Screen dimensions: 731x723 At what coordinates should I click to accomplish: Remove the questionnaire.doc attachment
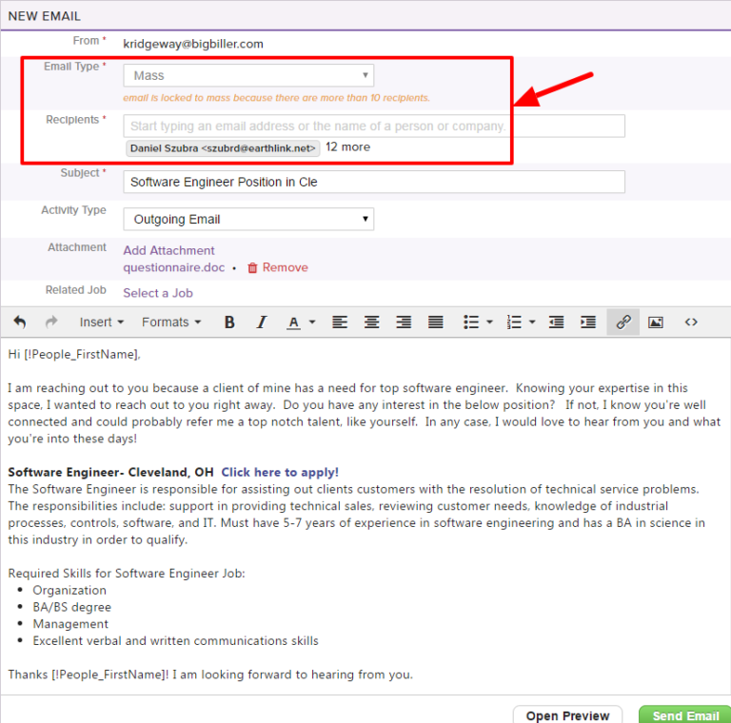[277, 267]
